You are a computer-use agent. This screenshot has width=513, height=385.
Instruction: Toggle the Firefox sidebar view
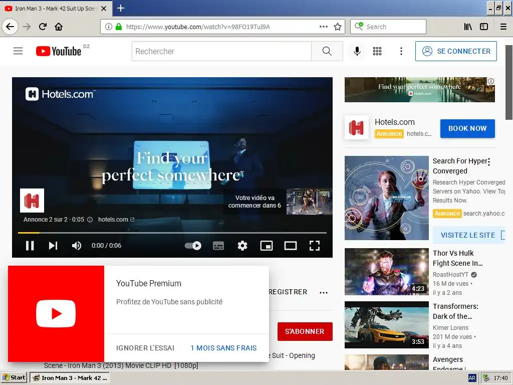pyautogui.click(x=484, y=27)
